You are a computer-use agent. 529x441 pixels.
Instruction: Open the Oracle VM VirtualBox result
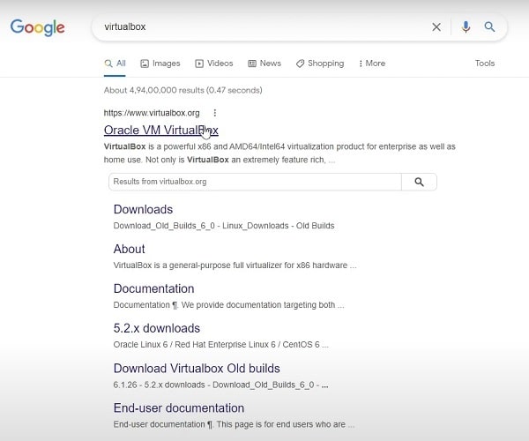click(161, 131)
